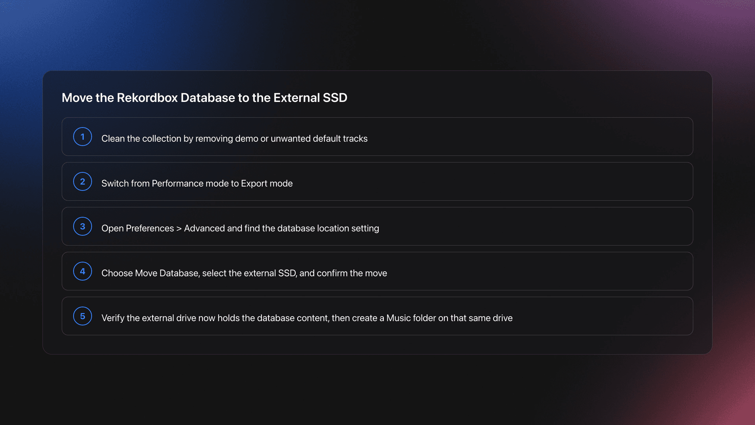The width and height of the screenshot is (755, 425).
Task: Click the word "Rekordbox" in the heading
Action: 147,98
